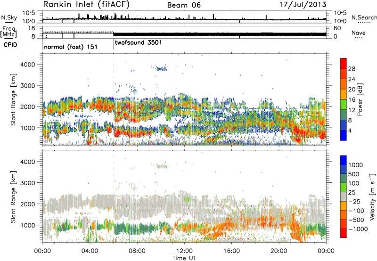The image size is (377, 261).
Task: Click the 'normal (fast) 151' CPID label
Action: pos(71,47)
